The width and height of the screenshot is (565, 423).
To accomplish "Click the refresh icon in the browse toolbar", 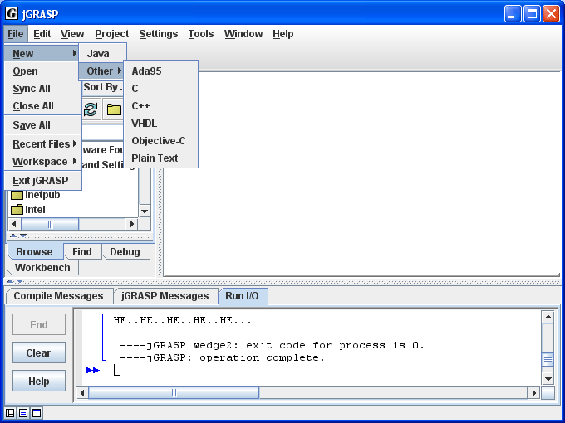I will [x=91, y=109].
